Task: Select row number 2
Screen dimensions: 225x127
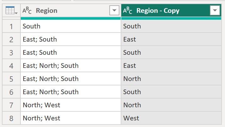Action: point(11,39)
